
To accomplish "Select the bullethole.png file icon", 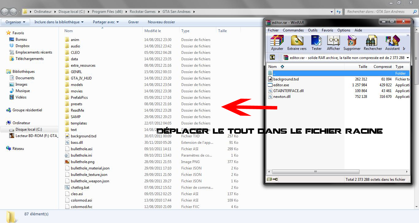I will (x=67, y=162).
